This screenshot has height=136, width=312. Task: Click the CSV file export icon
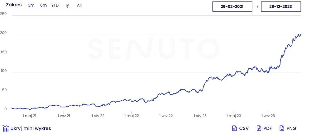(234, 128)
